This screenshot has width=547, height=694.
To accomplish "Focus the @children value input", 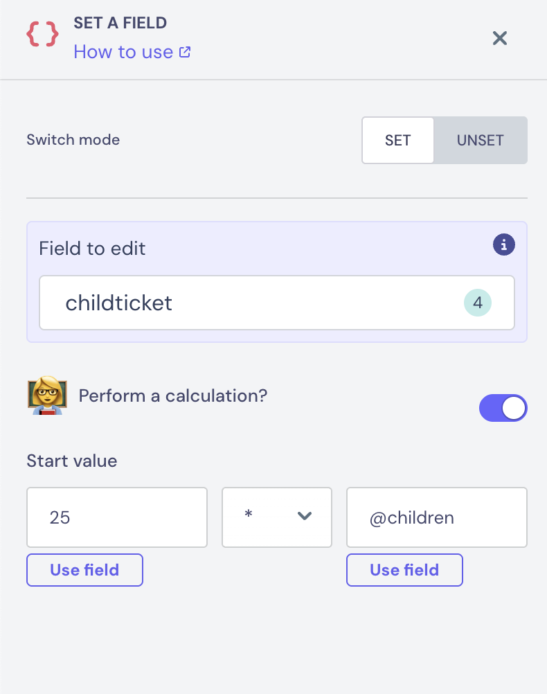I will click(436, 517).
